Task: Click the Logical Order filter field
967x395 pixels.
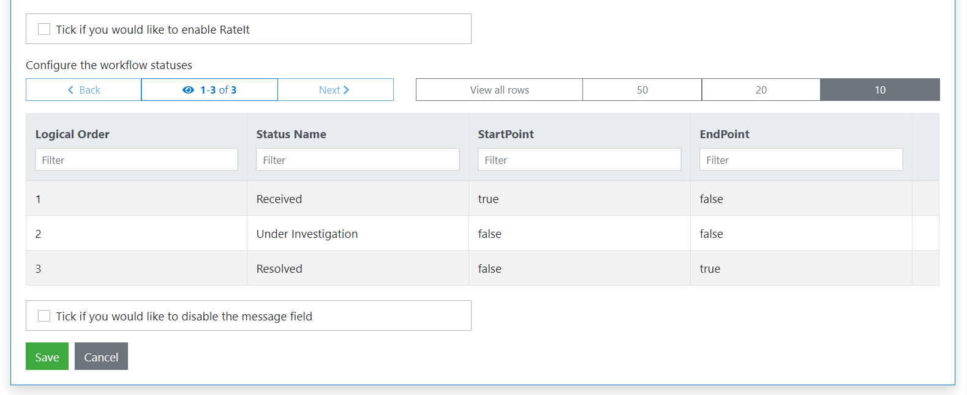Action: pyautogui.click(x=137, y=160)
